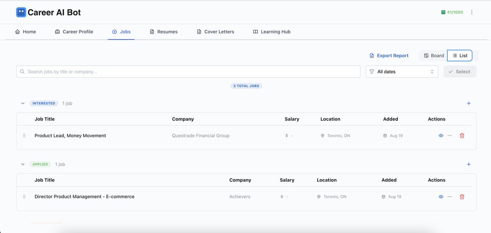View the Product Lead job via eye icon
491x233 pixels.
[x=441, y=136]
